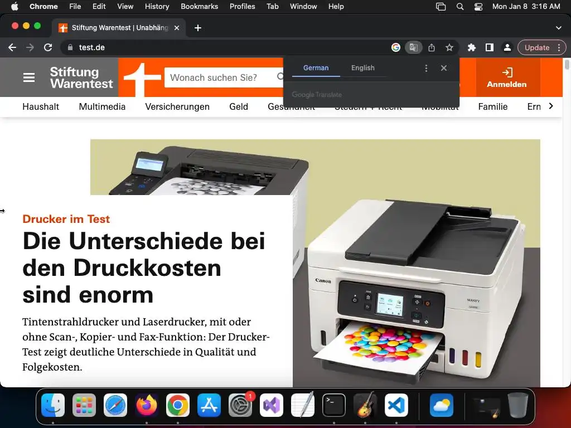
Task: Select German in the translate popup
Action: tap(316, 68)
